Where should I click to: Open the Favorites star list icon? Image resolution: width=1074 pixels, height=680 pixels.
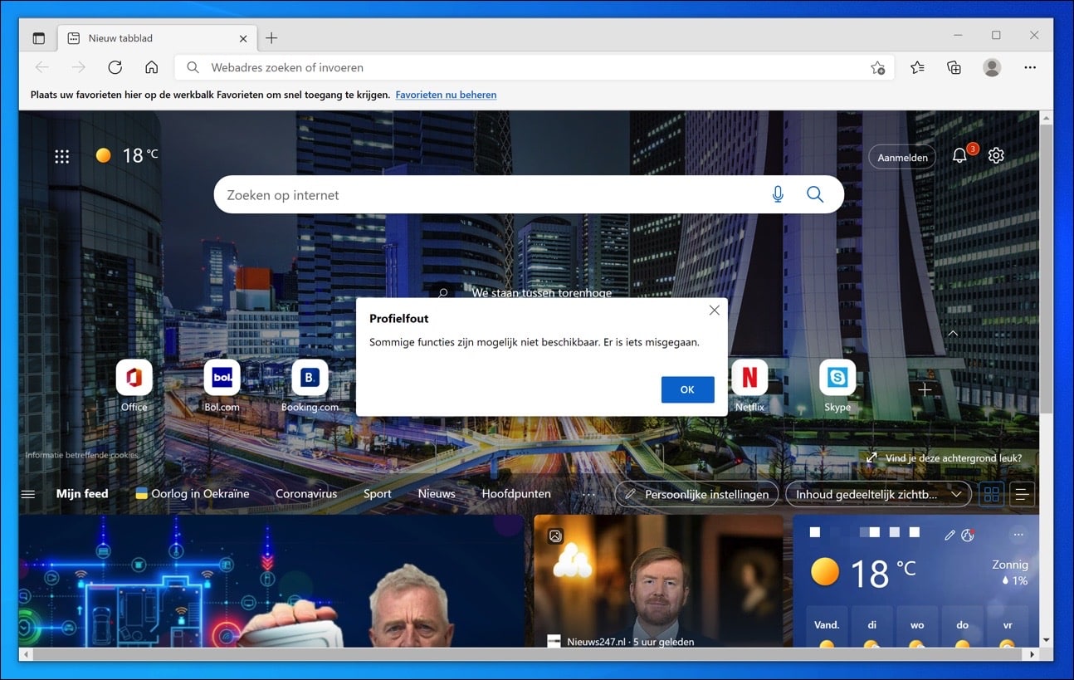917,67
